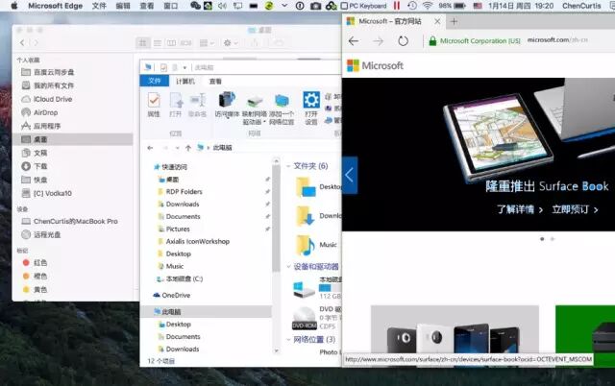
Task: Refresh the Edge page
Action: pos(403,40)
